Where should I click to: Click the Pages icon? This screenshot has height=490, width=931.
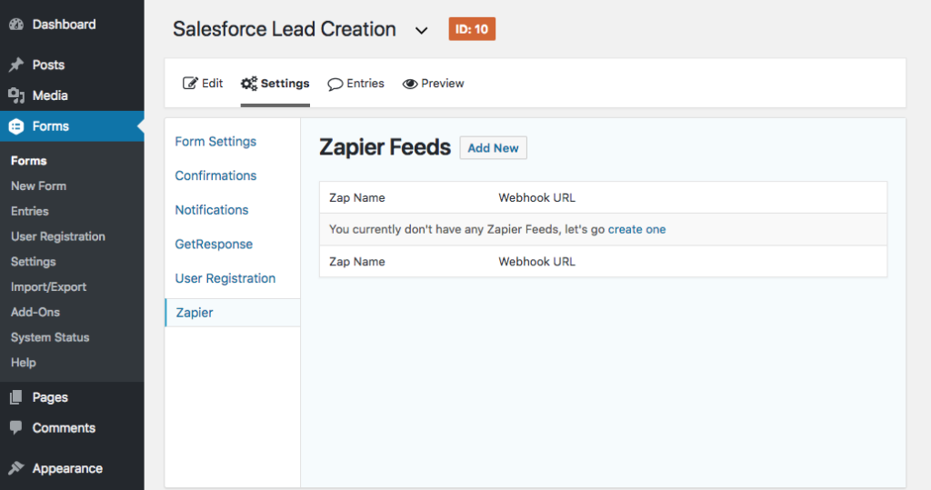(16, 397)
